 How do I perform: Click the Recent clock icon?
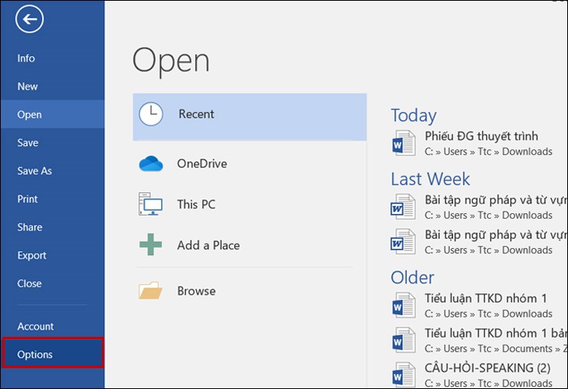pyautogui.click(x=151, y=114)
